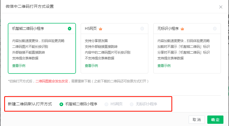Viewport: 229px width, 126px height.
Task: Choose 无标识小程序 as default open method
Action: 132,104
